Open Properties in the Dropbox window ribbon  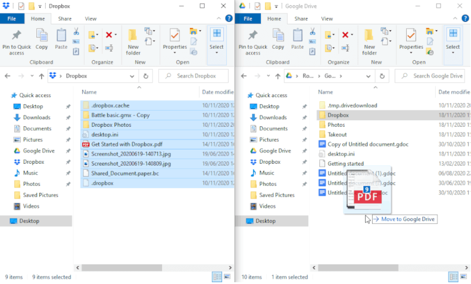[174, 40]
